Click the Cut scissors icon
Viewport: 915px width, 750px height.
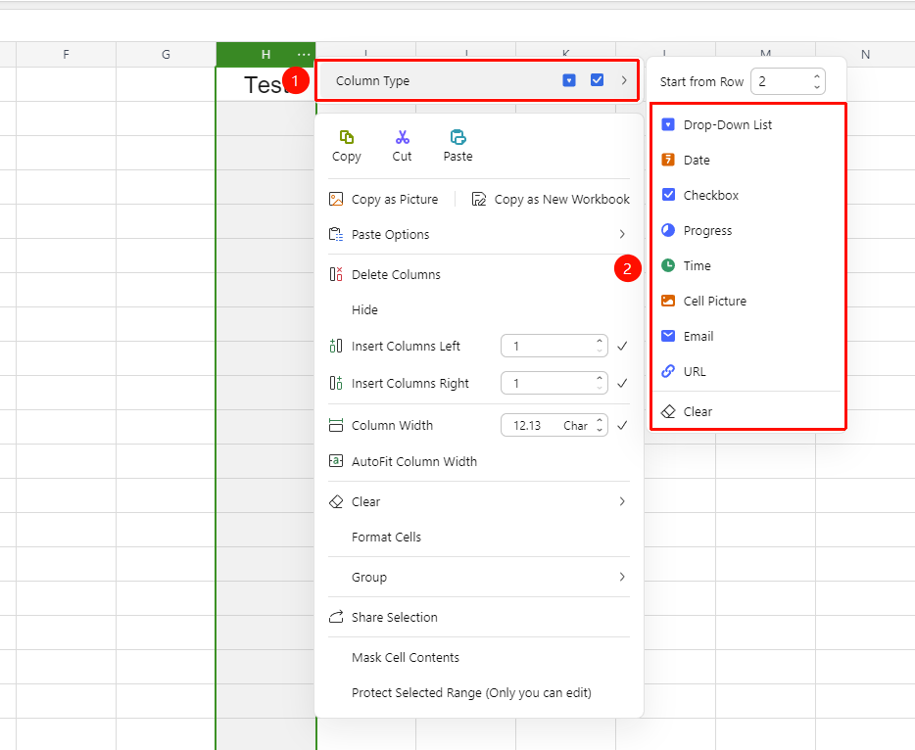(x=402, y=137)
